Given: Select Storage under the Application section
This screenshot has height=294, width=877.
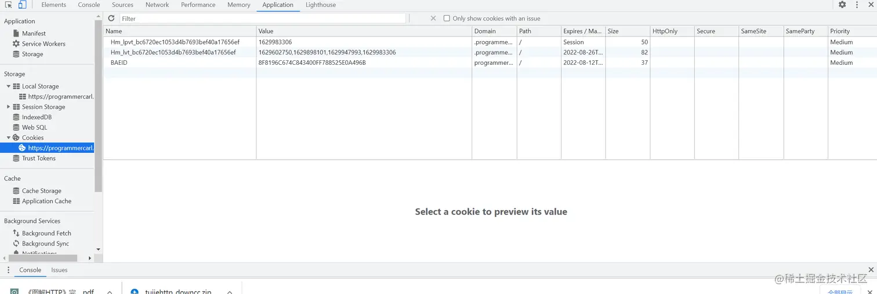Looking at the screenshot, I should point(32,54).
